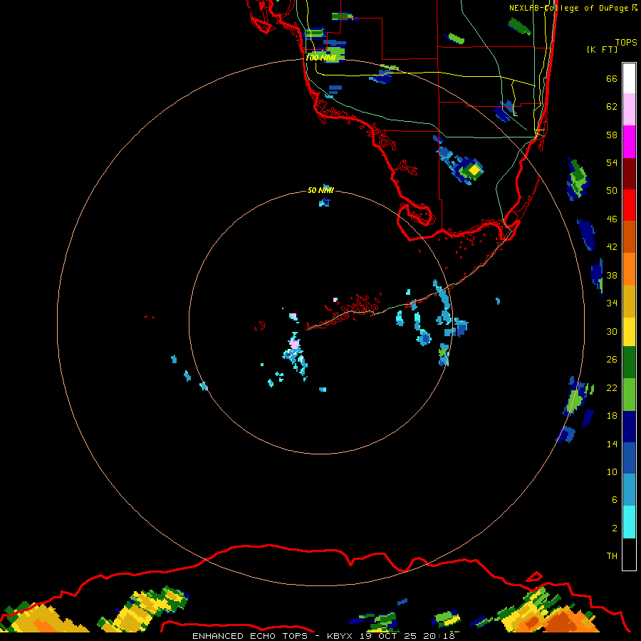Screen dimensions: 641x641
Task: Click the legend value 34
Action: (x=612, y=303)
